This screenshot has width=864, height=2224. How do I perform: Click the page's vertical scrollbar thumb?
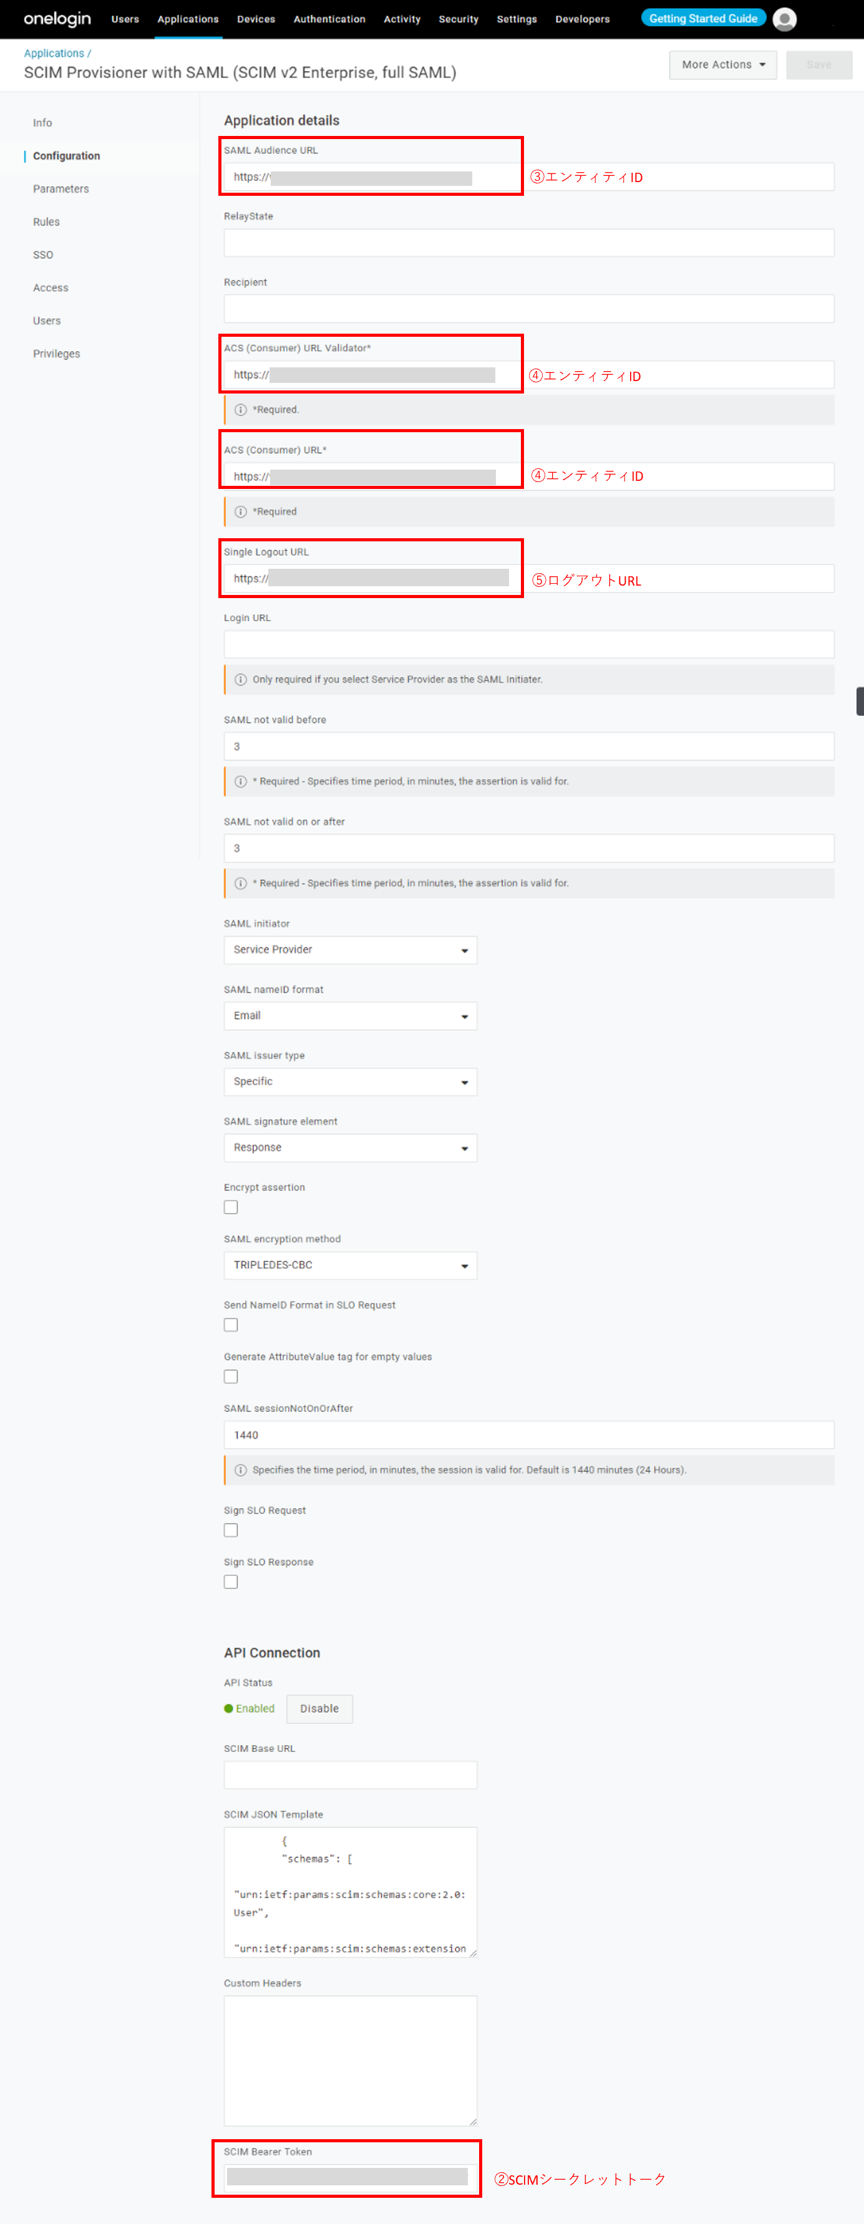pyautogui.click(x=860, y=701)
